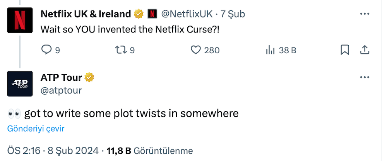Click ATP Tour's gold verified badge
The height and width of the screenshot is (161, 387).
pos(89,77)
